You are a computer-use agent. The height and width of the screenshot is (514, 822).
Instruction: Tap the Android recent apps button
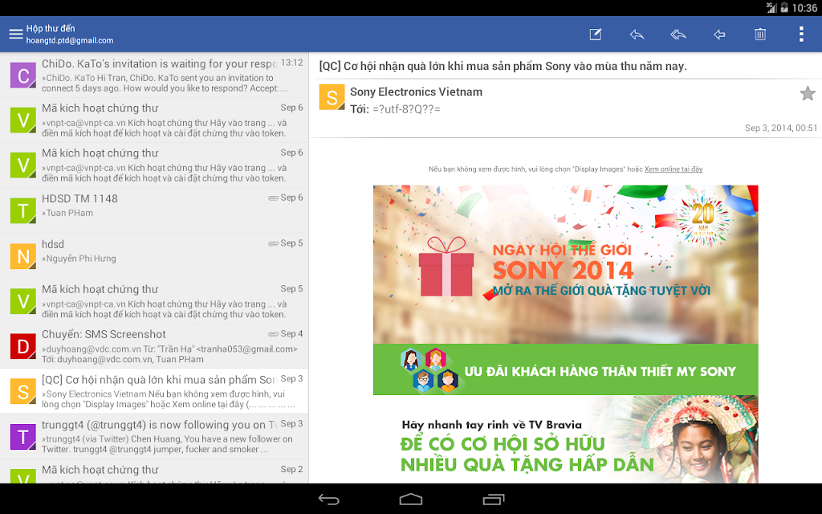pyautogui.click(x=494, y=500)
